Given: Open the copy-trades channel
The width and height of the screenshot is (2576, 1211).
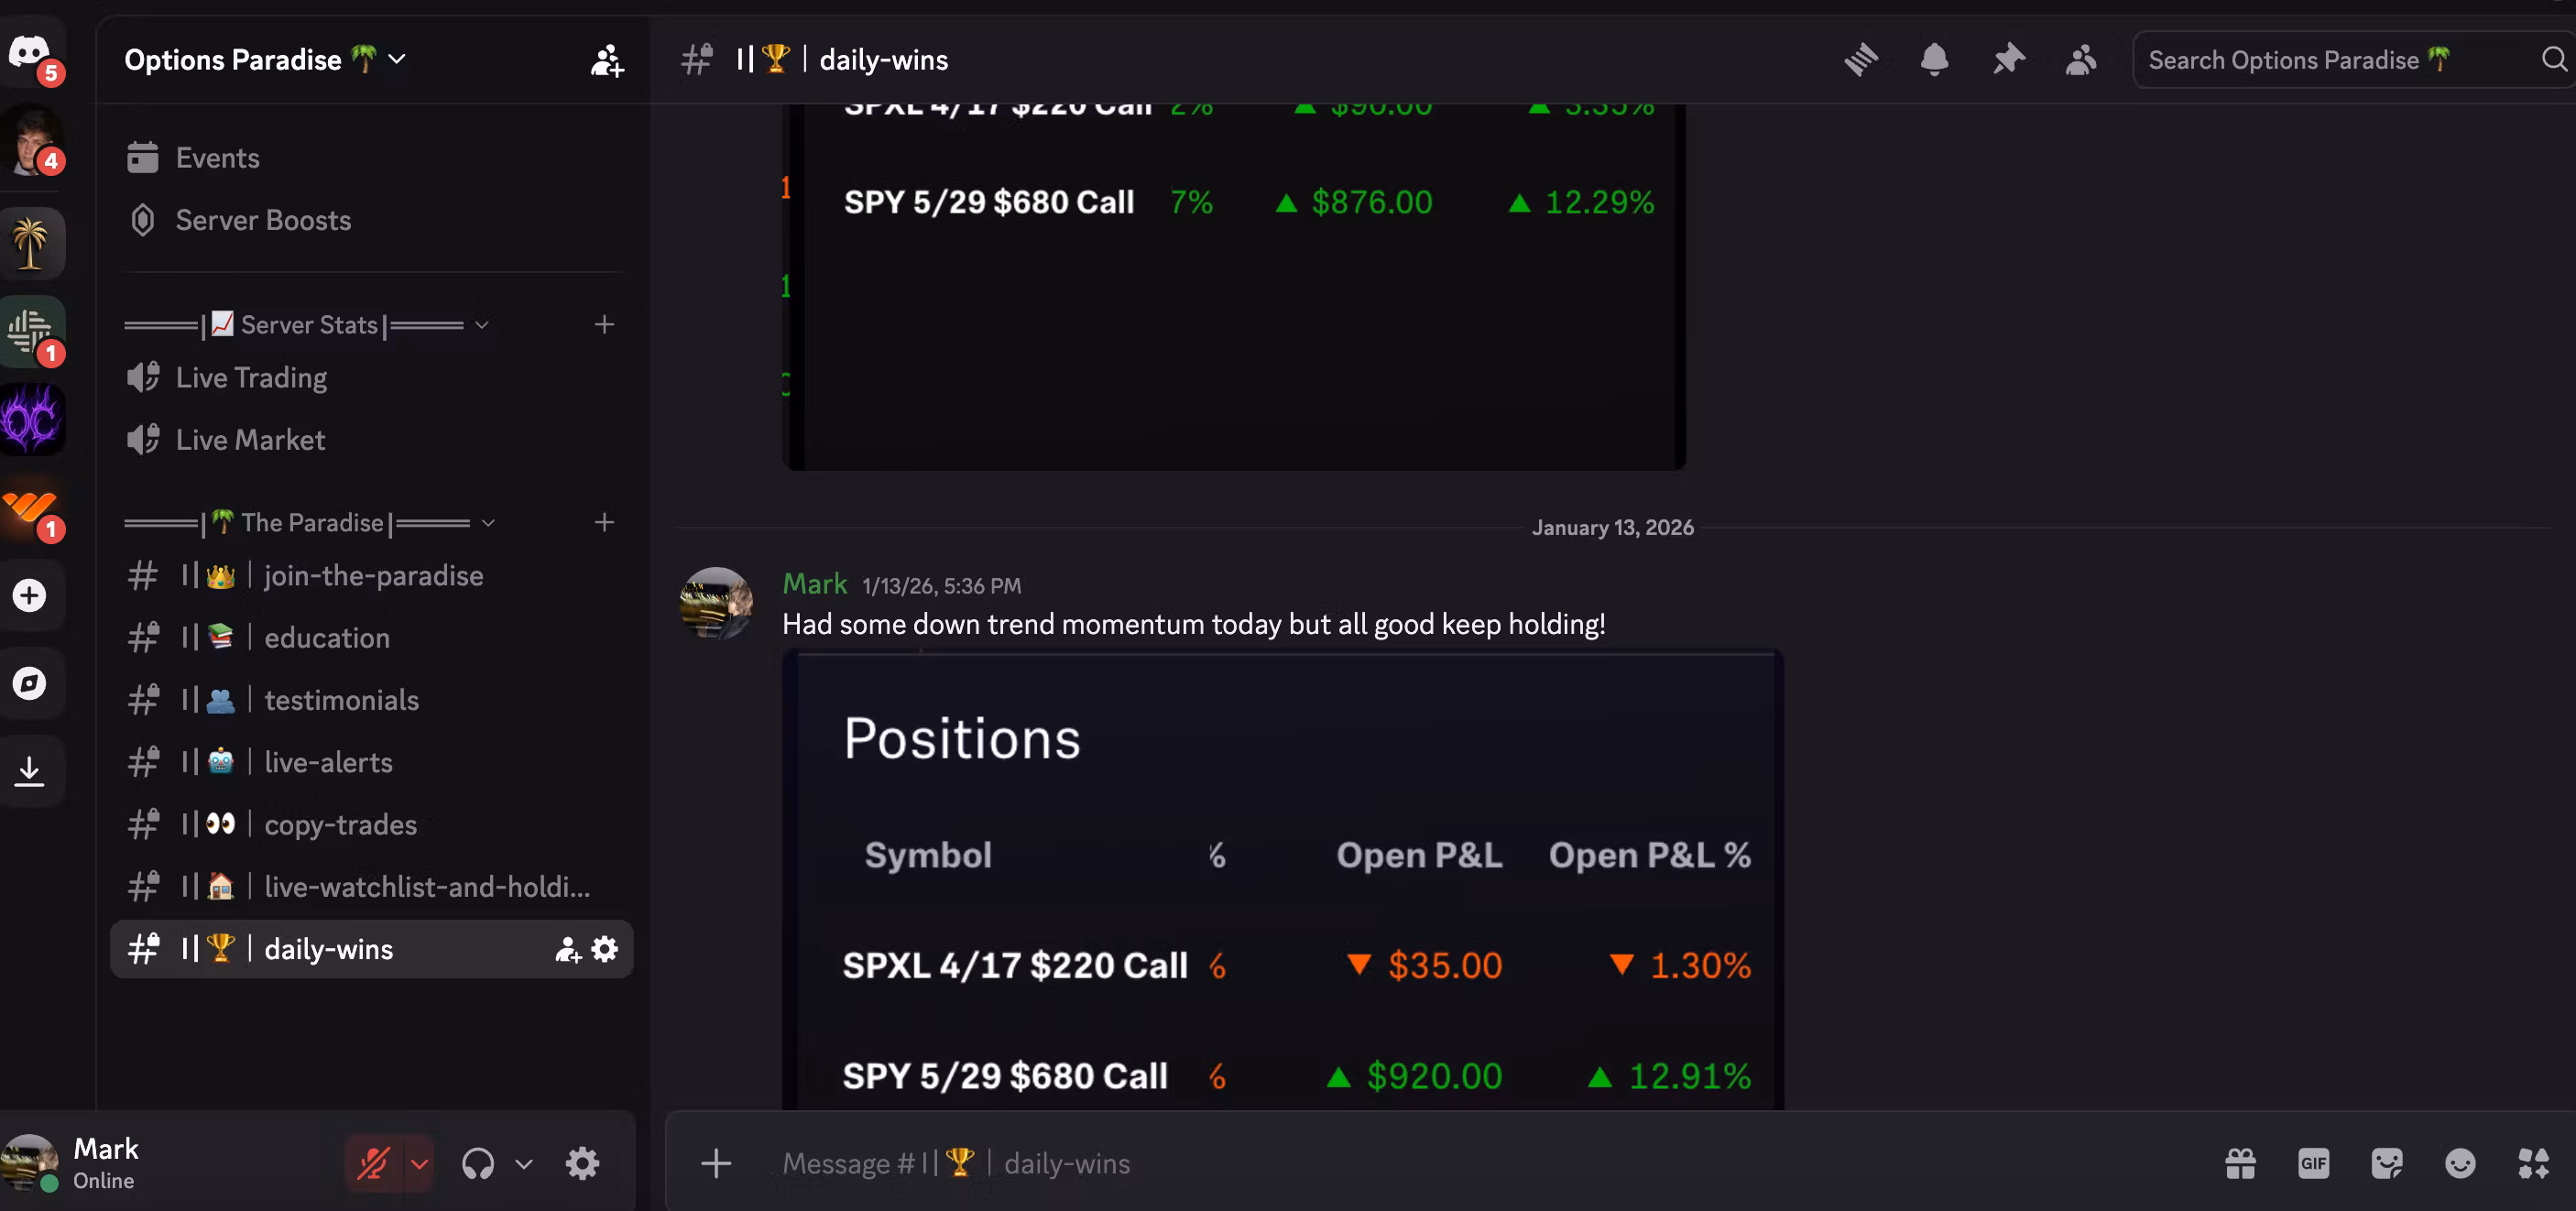Looking at the screenshot, I should pyautogui.click(x=340, y=824).
